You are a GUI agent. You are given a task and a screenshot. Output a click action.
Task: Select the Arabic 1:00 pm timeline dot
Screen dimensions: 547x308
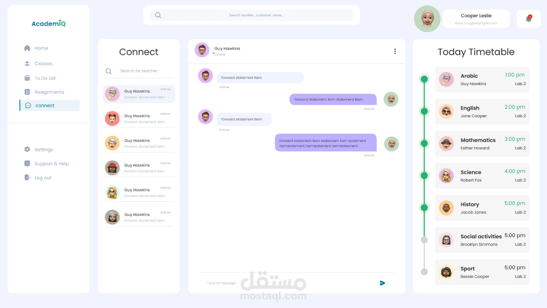[x=424, y=79]
